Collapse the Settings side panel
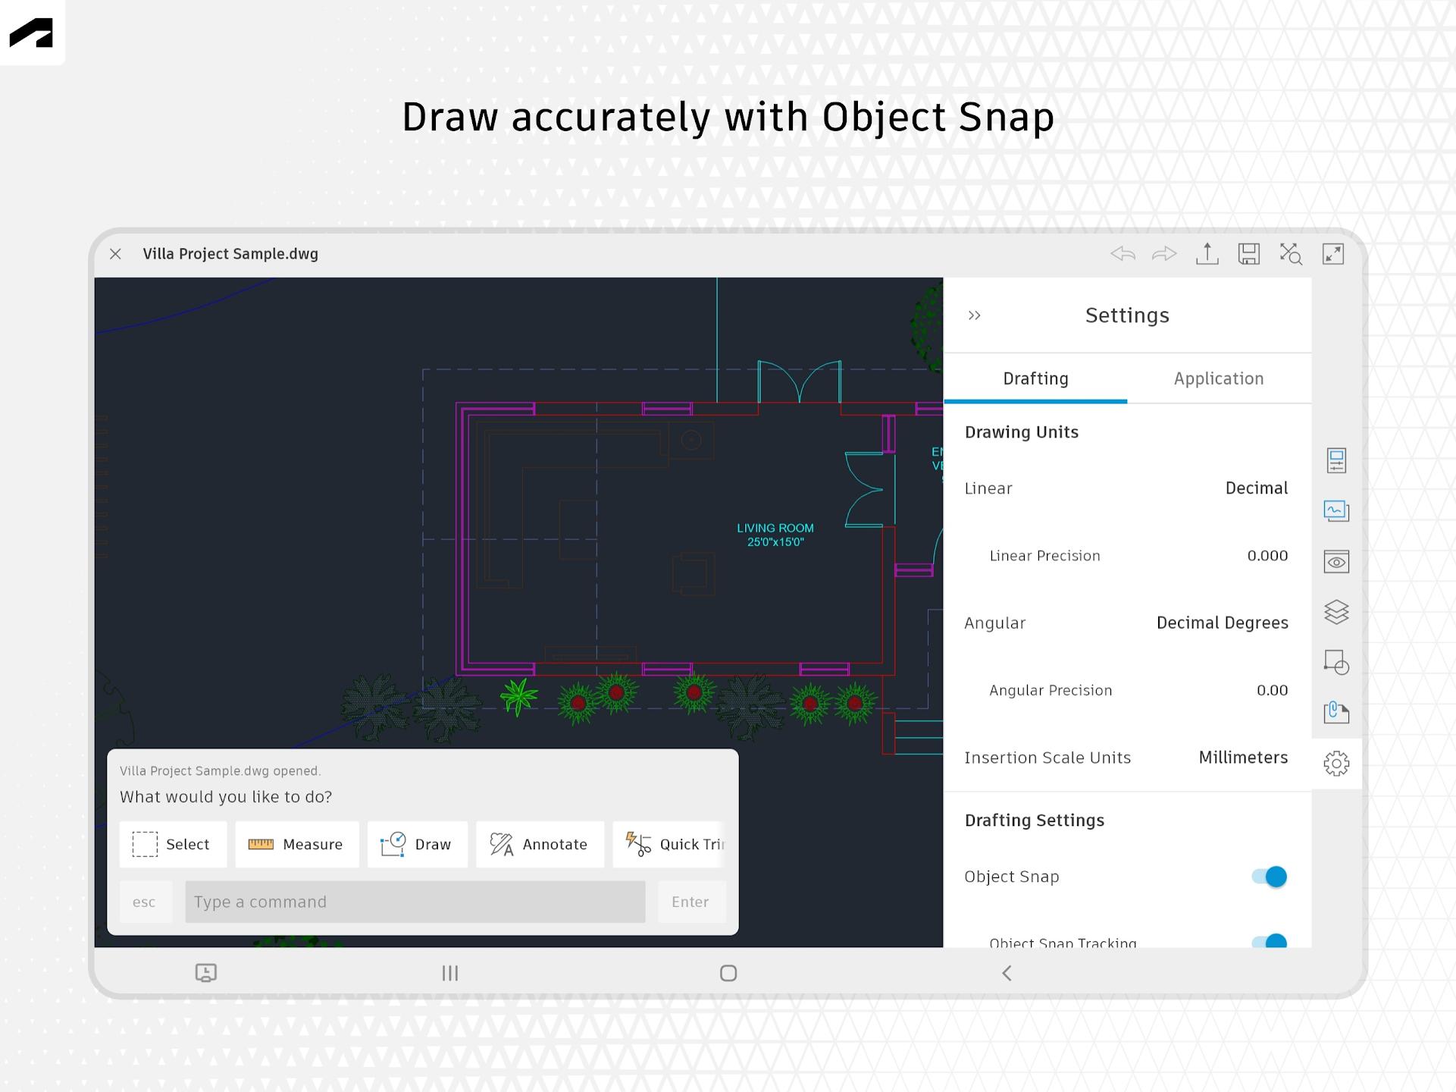 pyautogui.click(x=975, y=315)
